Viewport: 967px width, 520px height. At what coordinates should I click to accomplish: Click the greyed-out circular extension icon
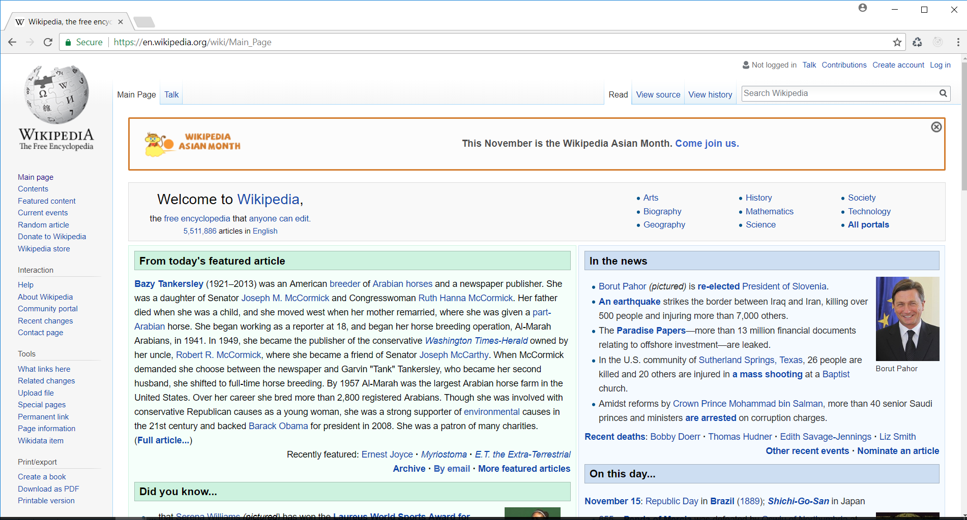click(938, 42)
